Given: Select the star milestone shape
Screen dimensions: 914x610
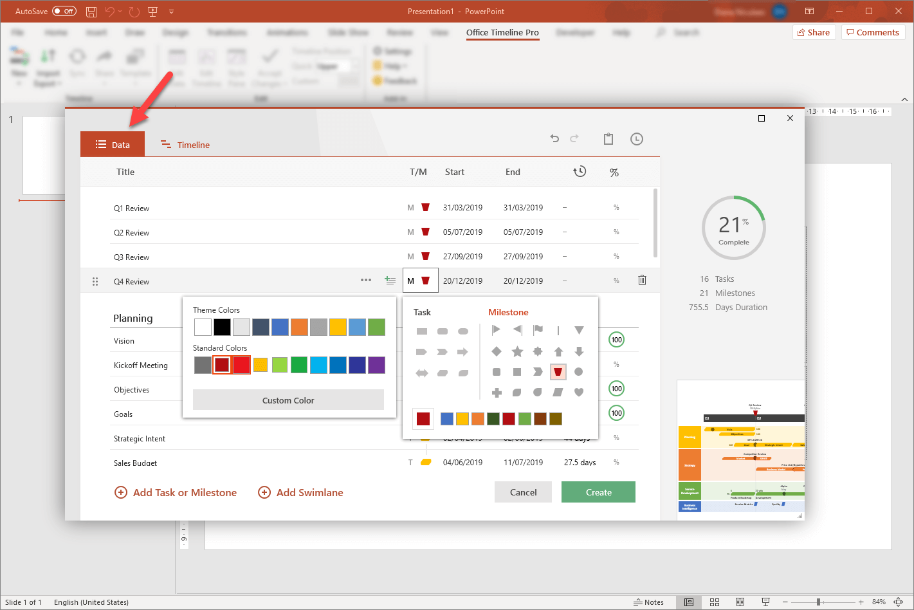Looking at the screenshot, I should (x=517, y=351).
